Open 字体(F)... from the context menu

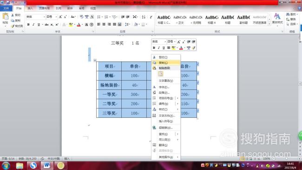click(x=166, y=87)
